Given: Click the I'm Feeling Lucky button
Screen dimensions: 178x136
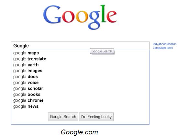Looking at the screenshot, I should pos(96,117).
